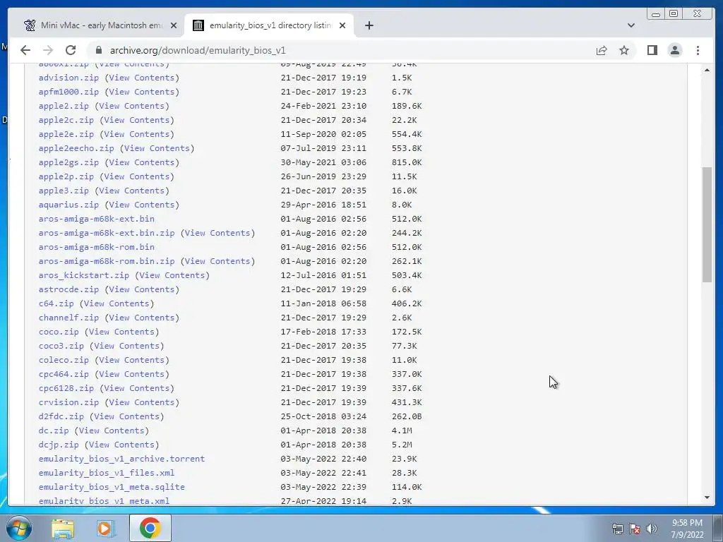
Task: Open volume control in system tray
Action: (651, 529)
